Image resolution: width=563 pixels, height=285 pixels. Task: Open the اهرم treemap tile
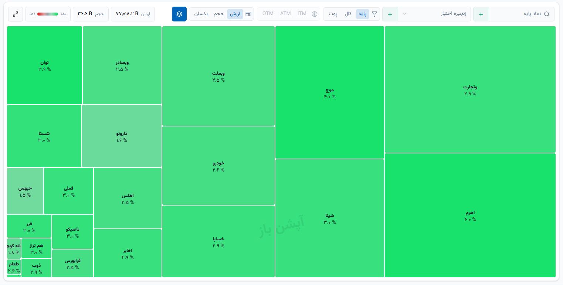[x=470, y=215]
